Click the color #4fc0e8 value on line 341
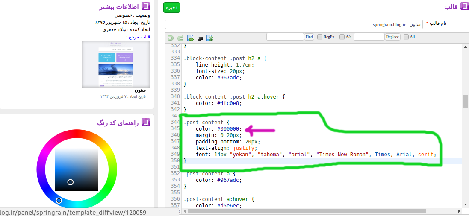 228,103
